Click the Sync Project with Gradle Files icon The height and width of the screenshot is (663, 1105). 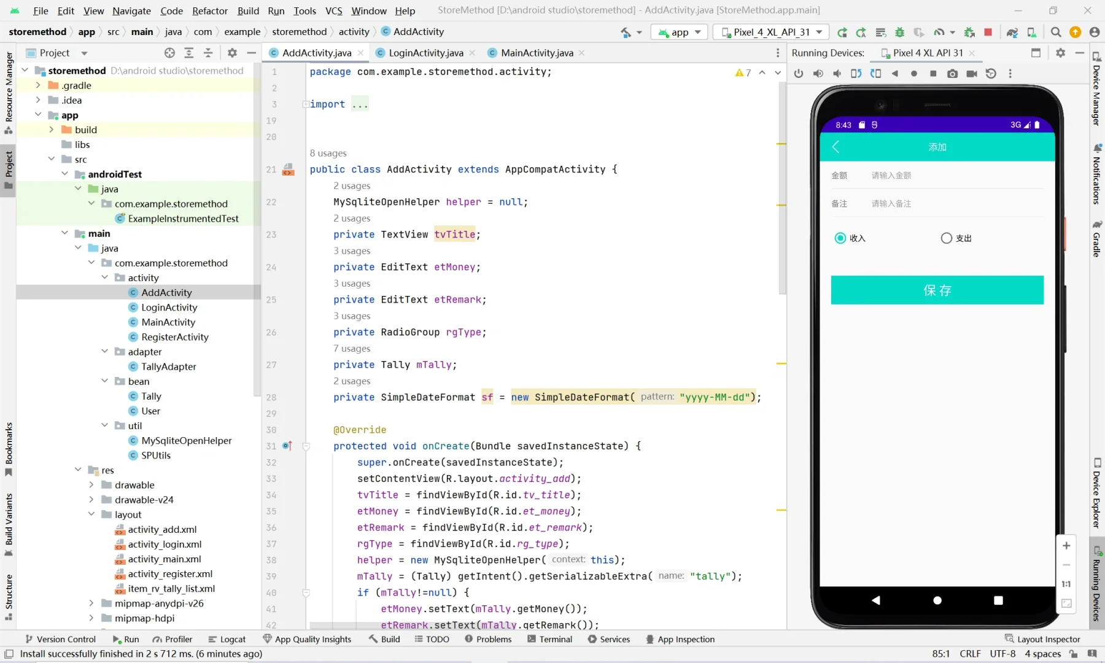click(x=1013, y=32)
